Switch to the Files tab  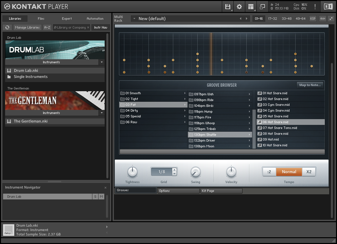click(41, 18)
